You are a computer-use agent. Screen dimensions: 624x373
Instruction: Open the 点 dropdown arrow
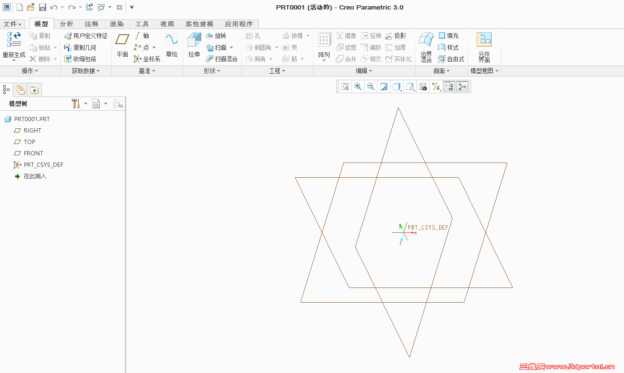pyautogui.click(x=154, y=48)
